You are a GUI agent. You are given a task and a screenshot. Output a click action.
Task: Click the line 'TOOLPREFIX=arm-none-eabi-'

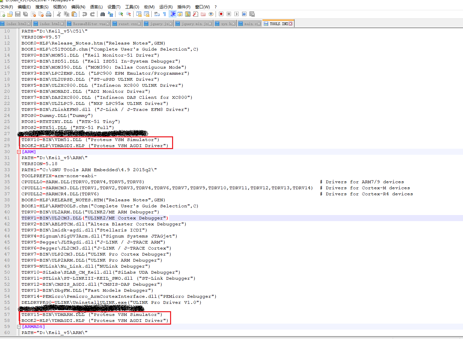pos(59,176)
